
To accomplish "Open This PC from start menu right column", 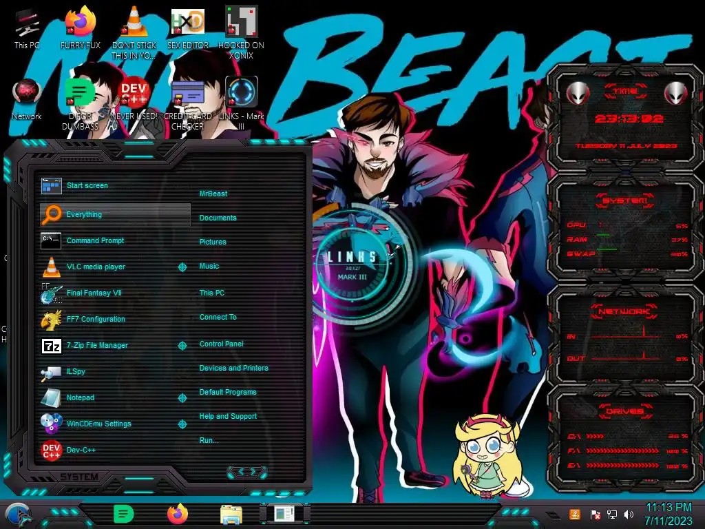I will [x=212, y=293].
